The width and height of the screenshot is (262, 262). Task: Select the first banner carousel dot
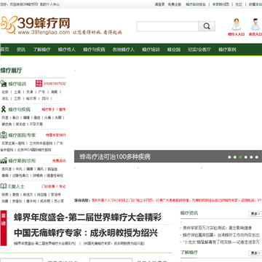pyautogui.click(x=229, y=157)
